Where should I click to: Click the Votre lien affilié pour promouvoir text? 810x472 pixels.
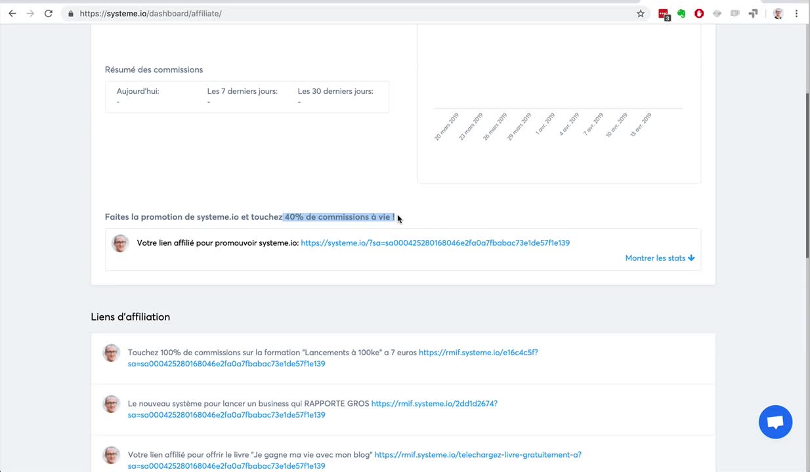217,243
